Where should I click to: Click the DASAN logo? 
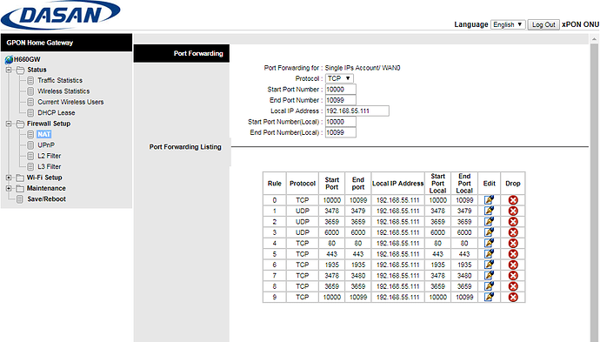coord(61,15)
